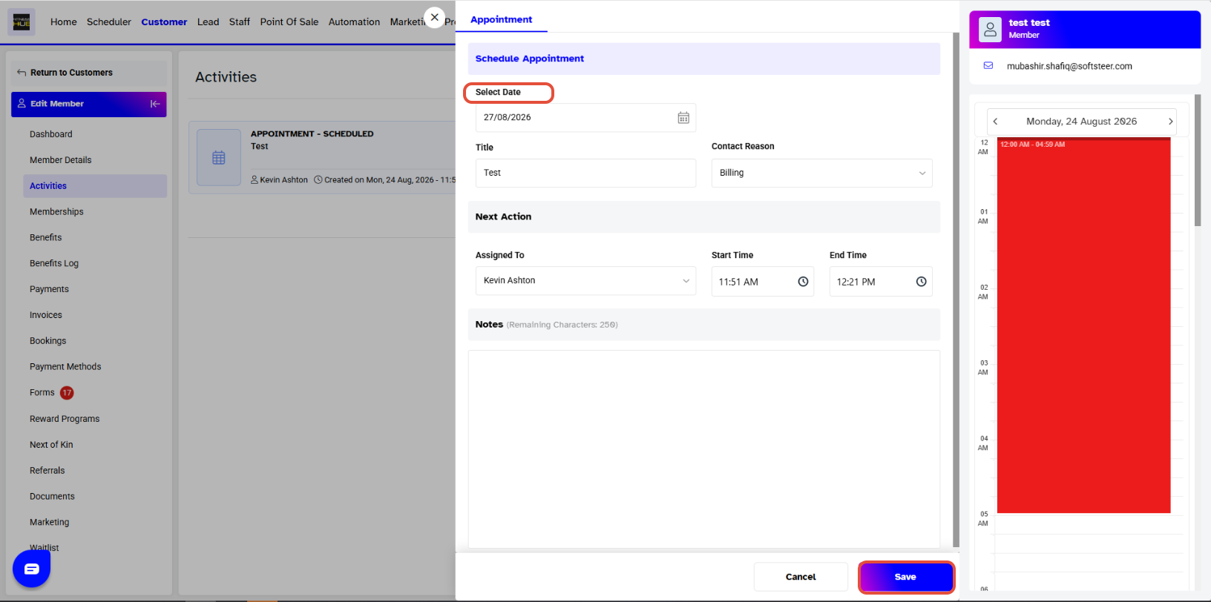Screen dimensions: 1211x602
Task: Open Member Details in sidebar
Action: click(61, 160)
